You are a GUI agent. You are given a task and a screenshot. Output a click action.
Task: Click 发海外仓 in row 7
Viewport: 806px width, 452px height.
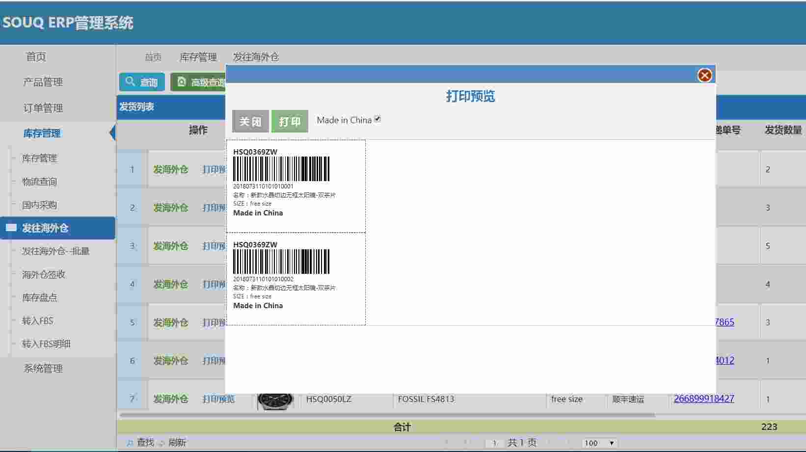171,399
